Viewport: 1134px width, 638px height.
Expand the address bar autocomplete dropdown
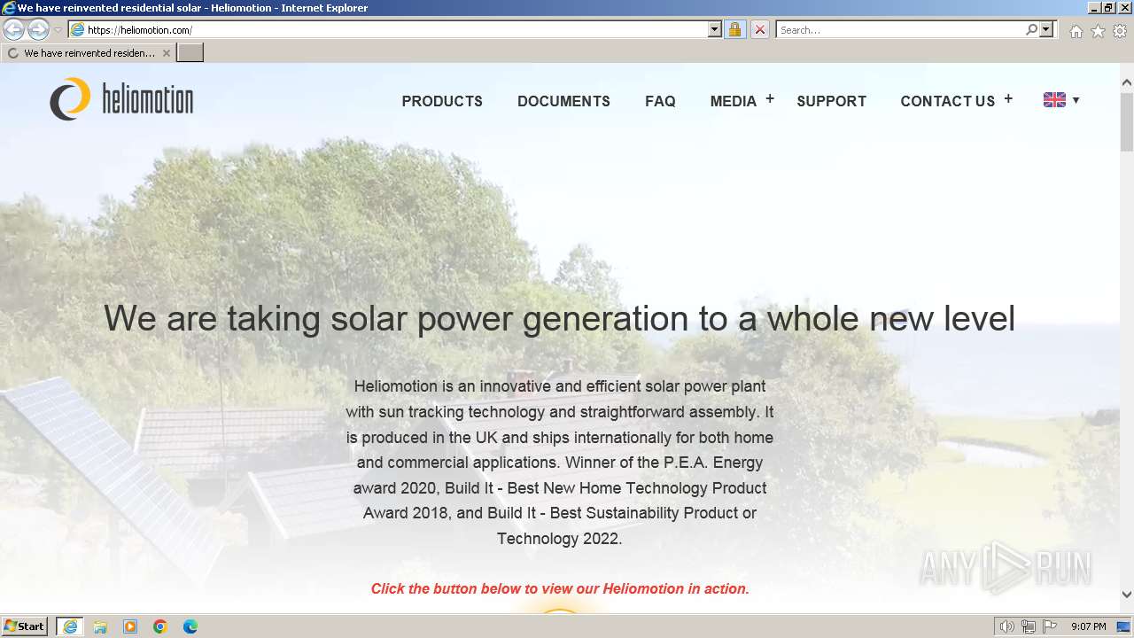click(715, 29)
